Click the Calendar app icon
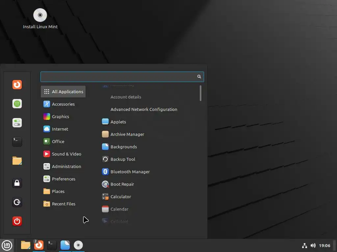This screenshot has height=252, width=337. coord(105,209)
